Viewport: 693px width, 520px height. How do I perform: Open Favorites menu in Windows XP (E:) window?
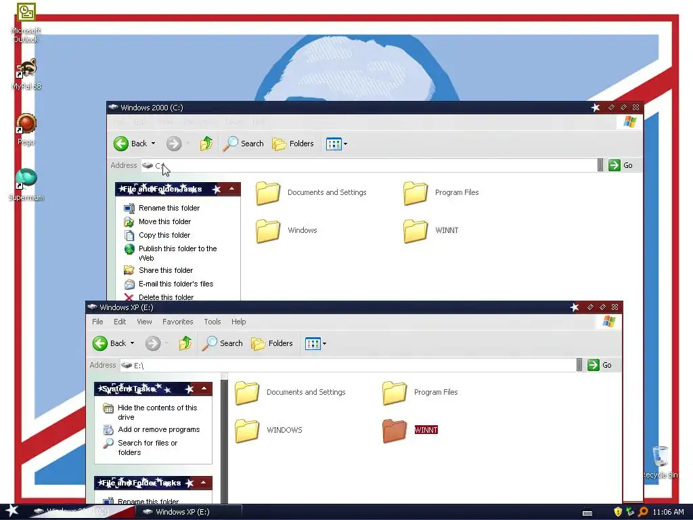178,322
